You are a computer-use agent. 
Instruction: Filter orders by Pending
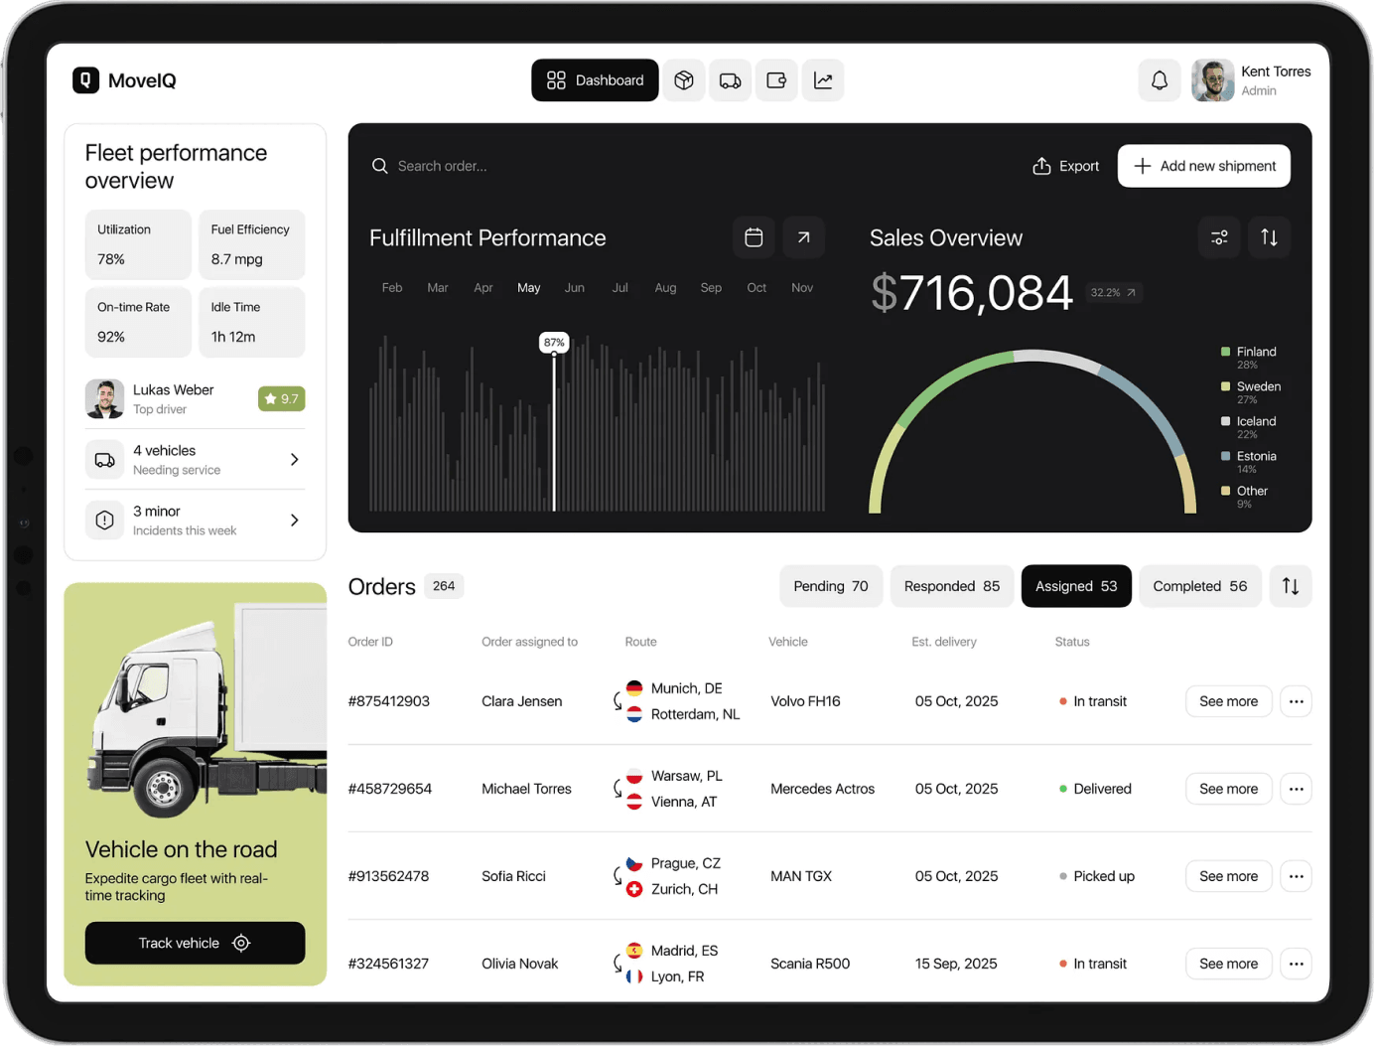tap(831, 586)
